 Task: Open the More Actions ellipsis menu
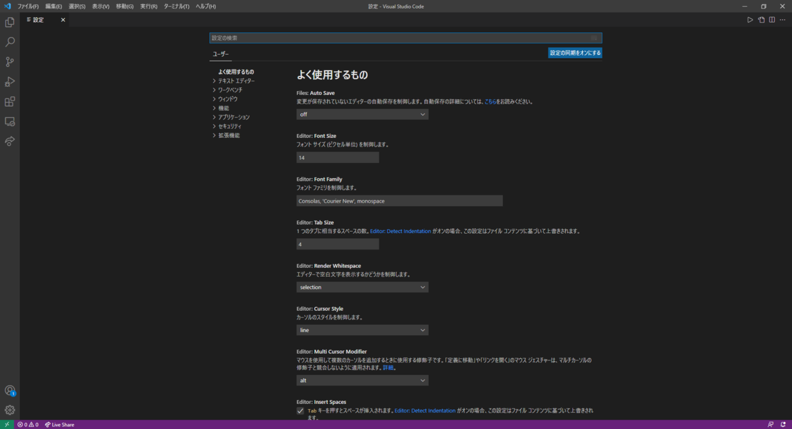pyautogui.click(x=783, y=20)
